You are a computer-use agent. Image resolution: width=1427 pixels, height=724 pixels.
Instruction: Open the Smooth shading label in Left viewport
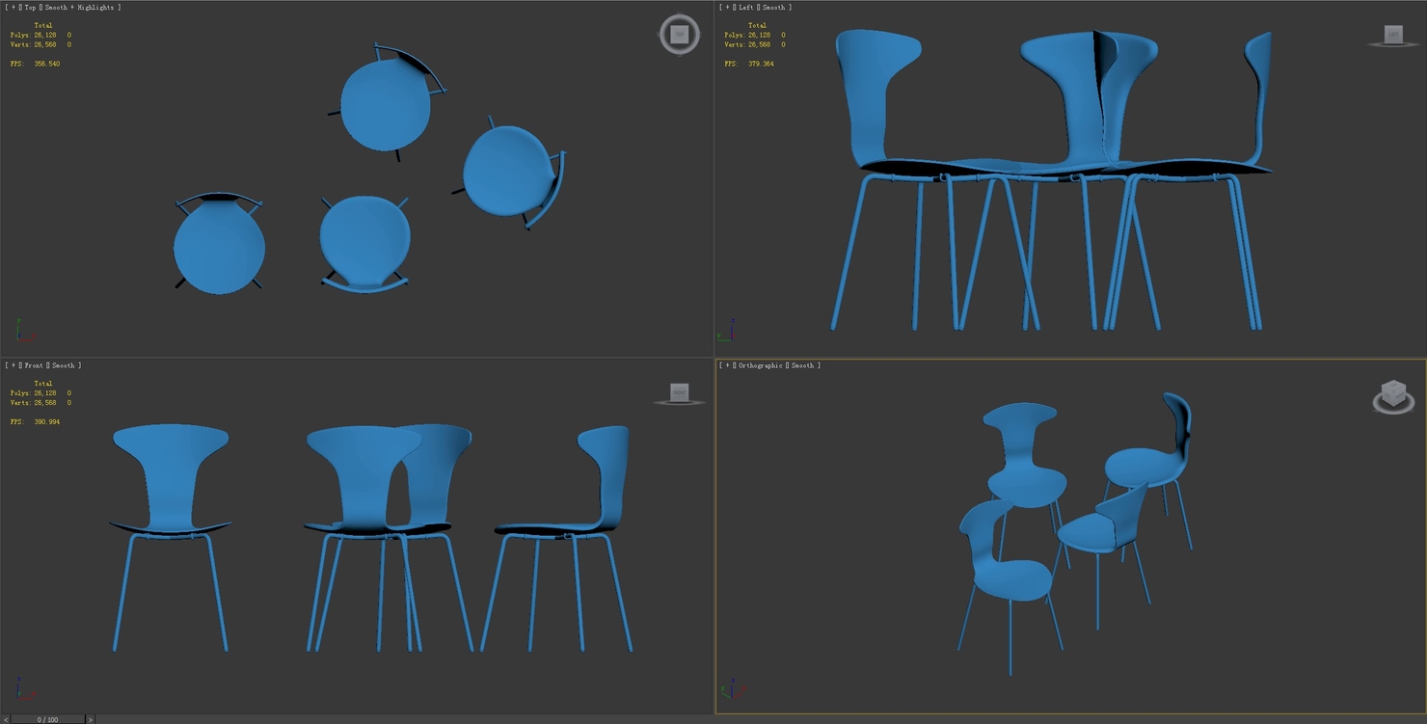(x=772, y=8)
